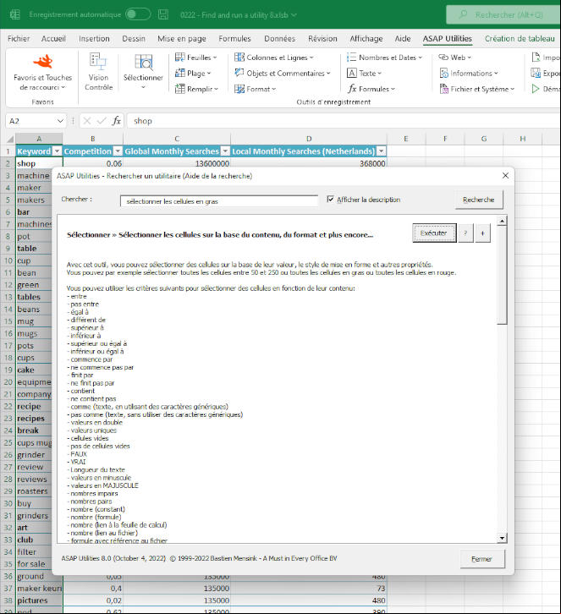This screenshot has width=561, height=614.
Task: Click the select-all corner of the sheet
Action: (x=8, y=139)
